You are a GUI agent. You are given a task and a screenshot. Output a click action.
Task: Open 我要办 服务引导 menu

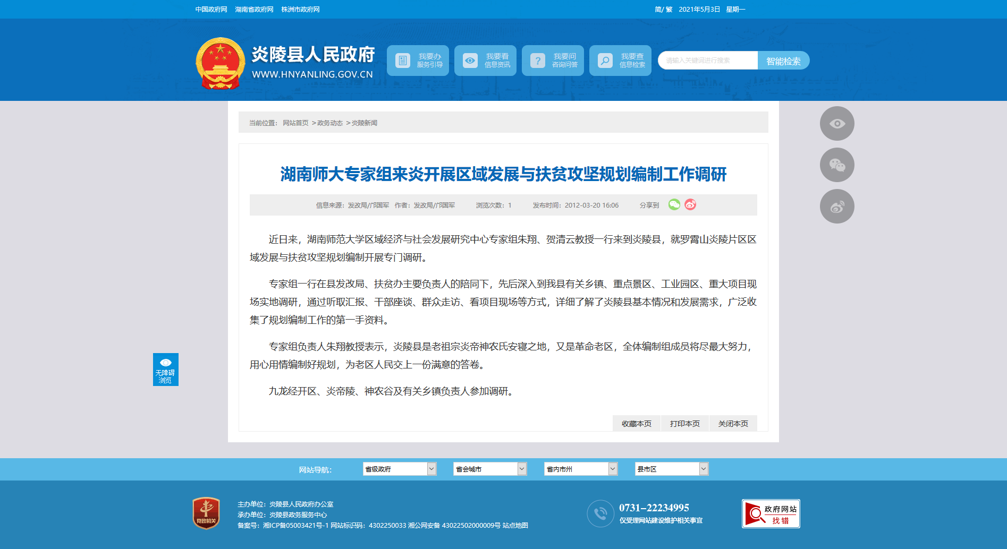coord(418,61)
